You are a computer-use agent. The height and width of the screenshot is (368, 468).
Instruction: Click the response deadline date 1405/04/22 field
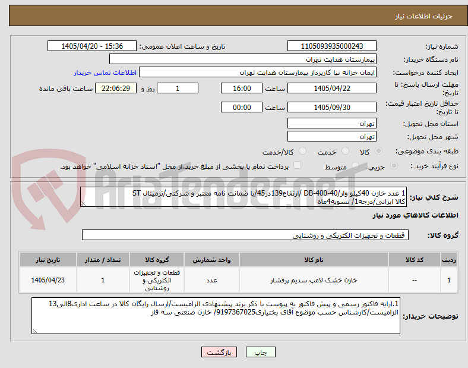tap(332, 89)
